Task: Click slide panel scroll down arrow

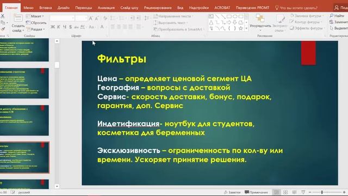Action: point(57,186)
